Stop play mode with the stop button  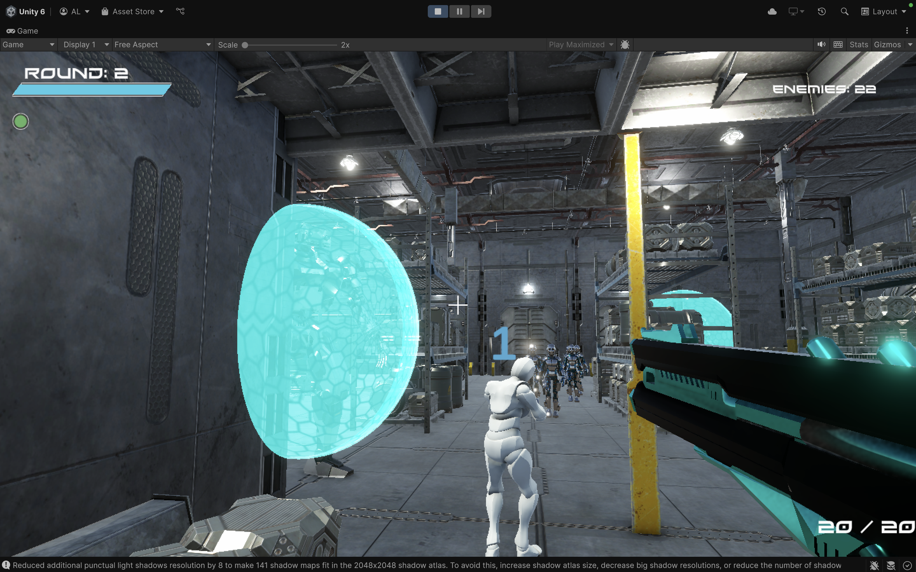[x=438, y=11]
